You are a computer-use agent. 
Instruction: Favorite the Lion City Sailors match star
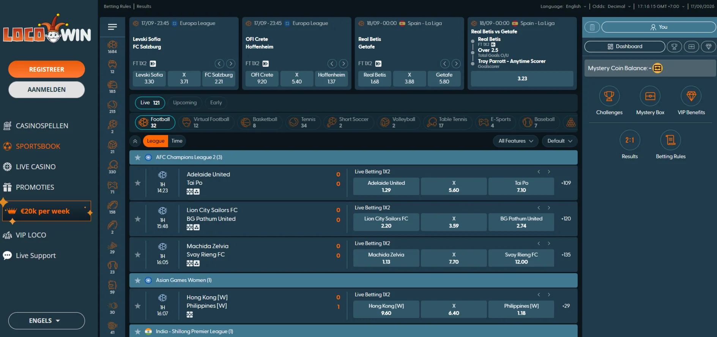pos(138,219)
